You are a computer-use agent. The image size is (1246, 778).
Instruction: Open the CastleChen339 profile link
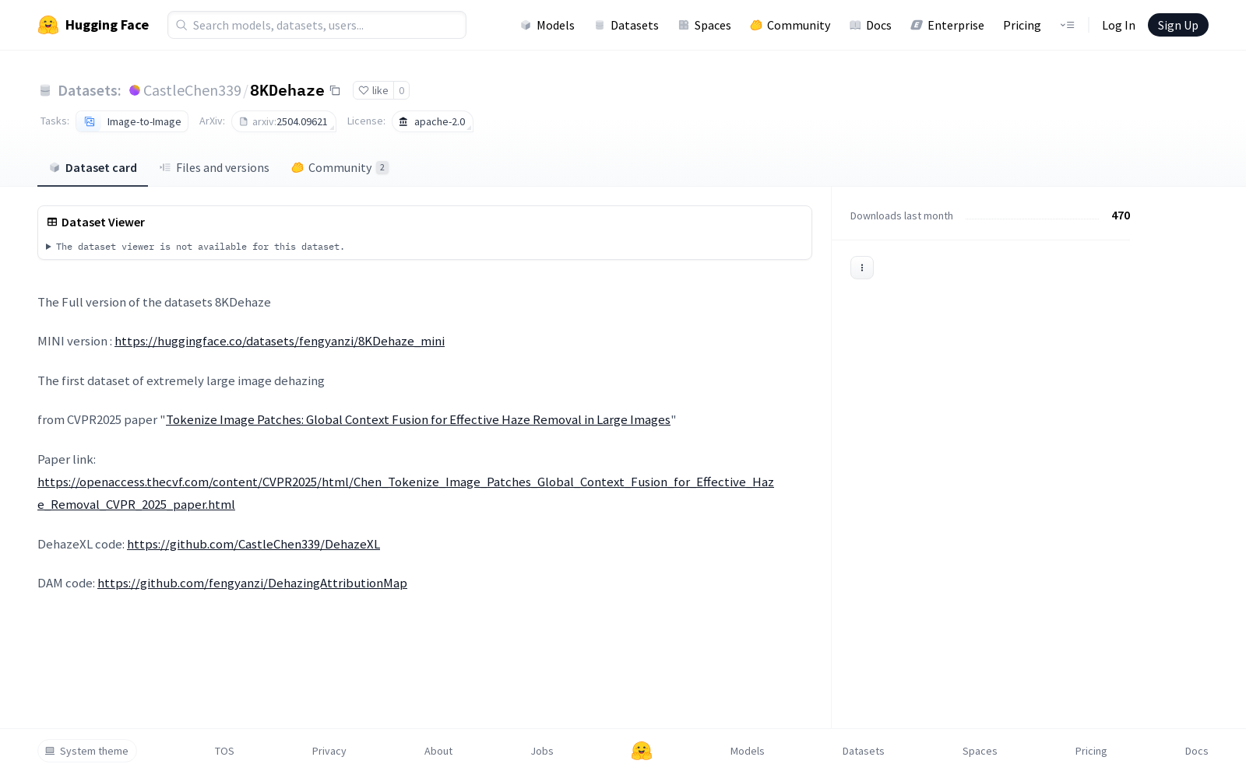192,90
